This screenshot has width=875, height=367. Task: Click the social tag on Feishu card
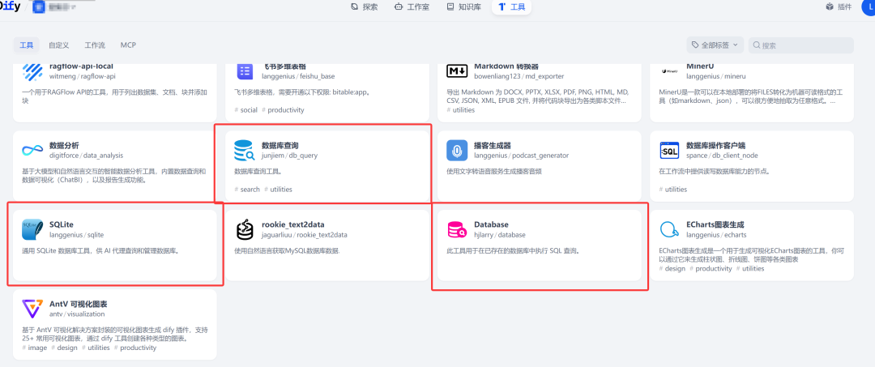click(246, 110)
